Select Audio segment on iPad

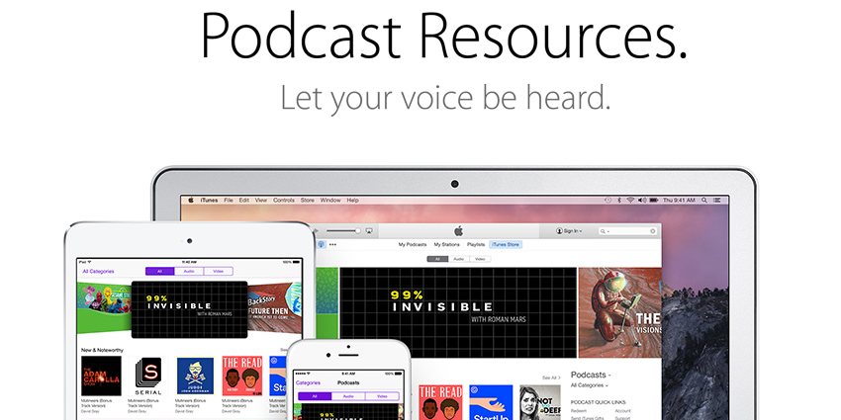coord(189,272)
